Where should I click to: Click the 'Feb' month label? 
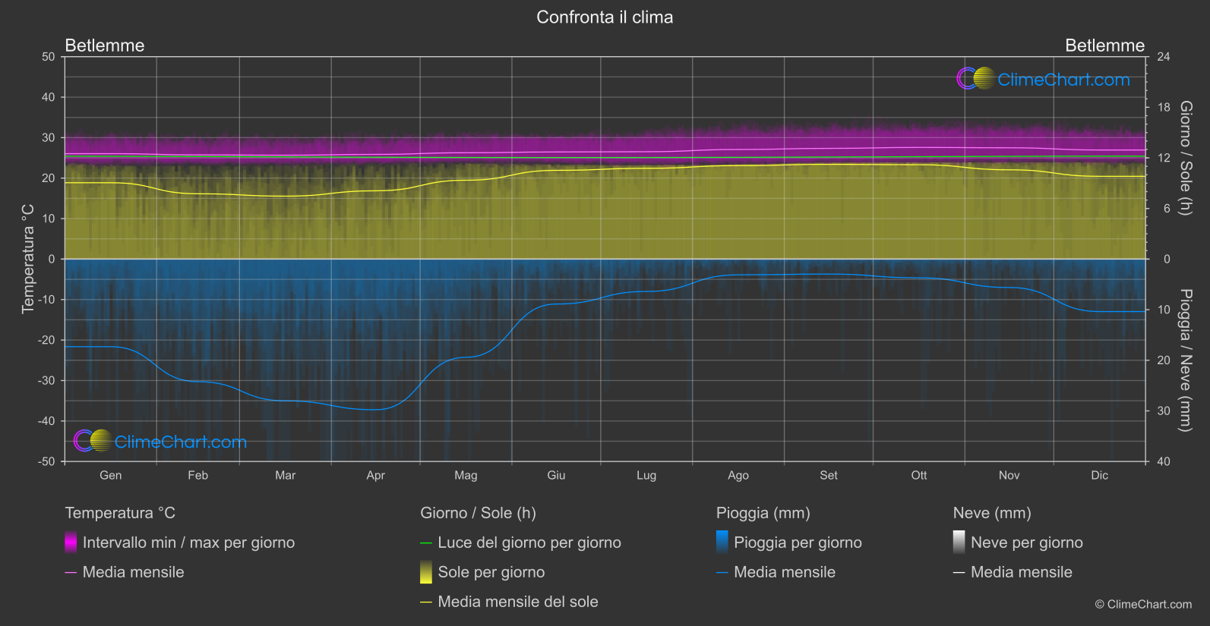pyautogui.click(x=198, y=475)
